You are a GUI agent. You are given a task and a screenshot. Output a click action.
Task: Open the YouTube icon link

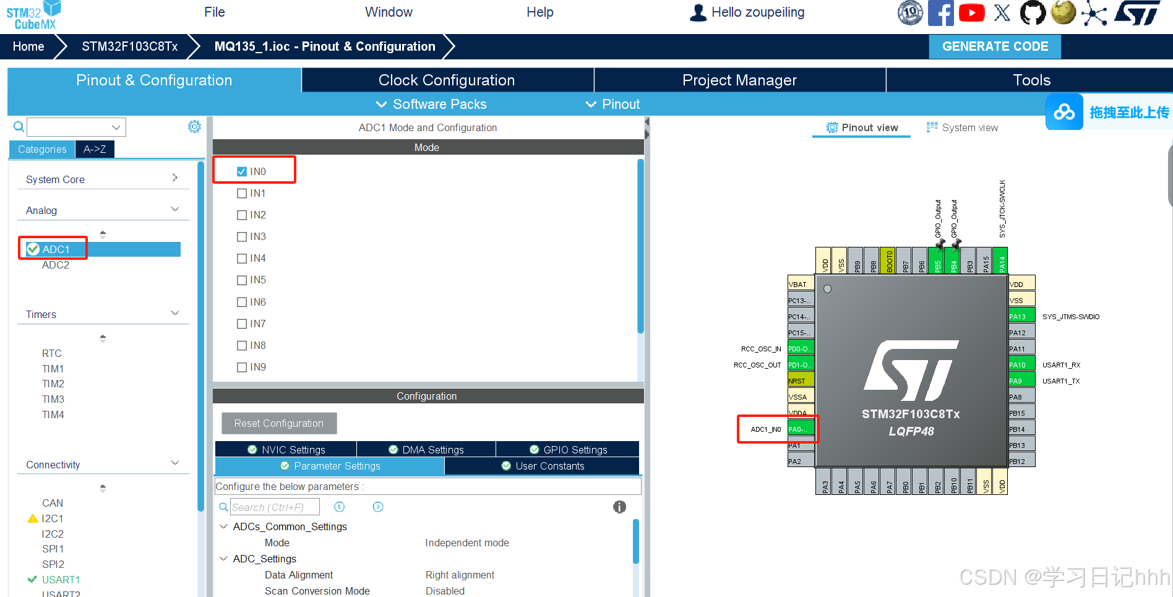click(971, 13)
